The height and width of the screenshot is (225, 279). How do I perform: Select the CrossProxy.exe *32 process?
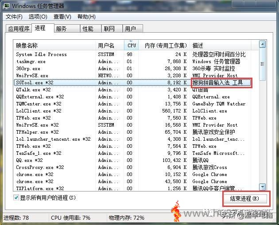click(x=132, y=167)
